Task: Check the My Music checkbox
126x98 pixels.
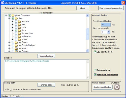Action: coord(13,48)
